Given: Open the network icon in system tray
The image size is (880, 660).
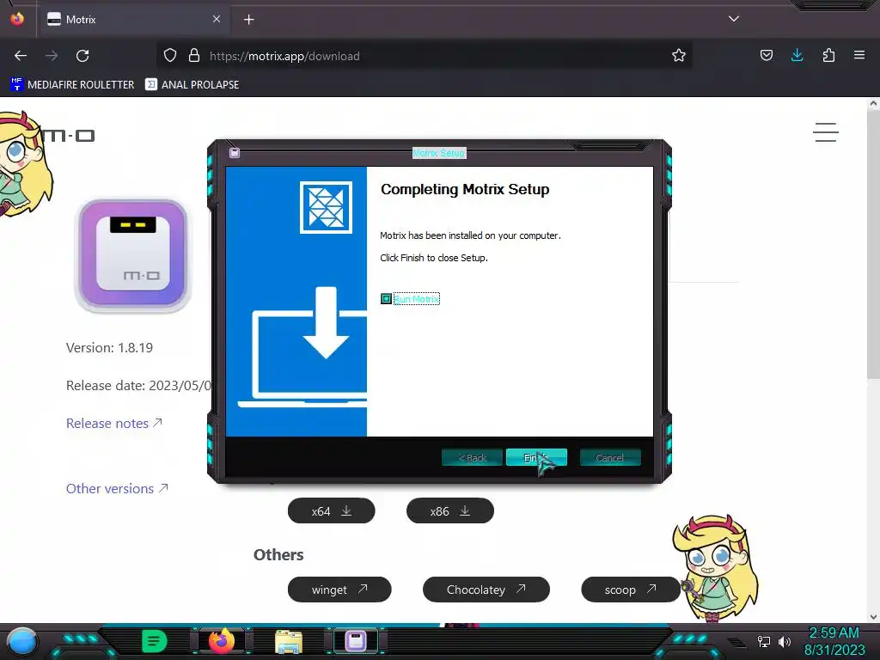Looking at the screenshot, I should 764,641.
